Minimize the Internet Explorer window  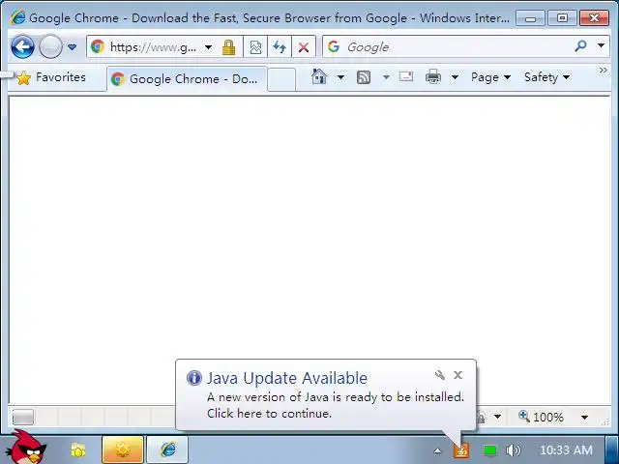[x=530, y=18]
